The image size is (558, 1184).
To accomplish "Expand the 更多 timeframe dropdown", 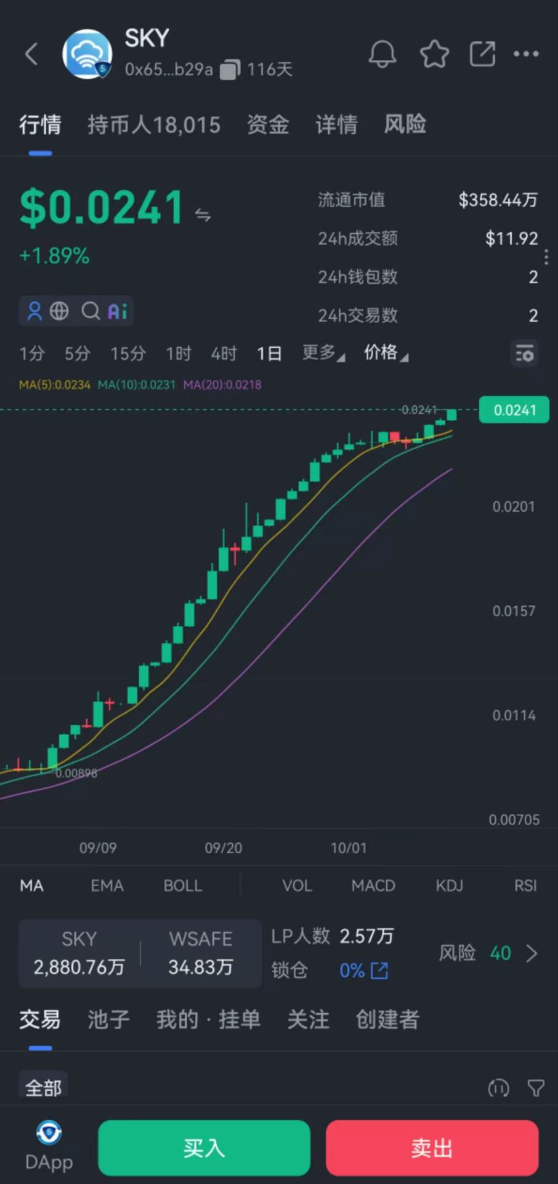I will click(323, 353).
